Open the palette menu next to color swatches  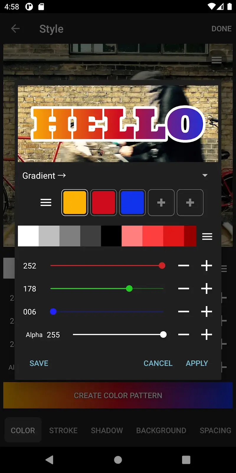click(207, 237)
